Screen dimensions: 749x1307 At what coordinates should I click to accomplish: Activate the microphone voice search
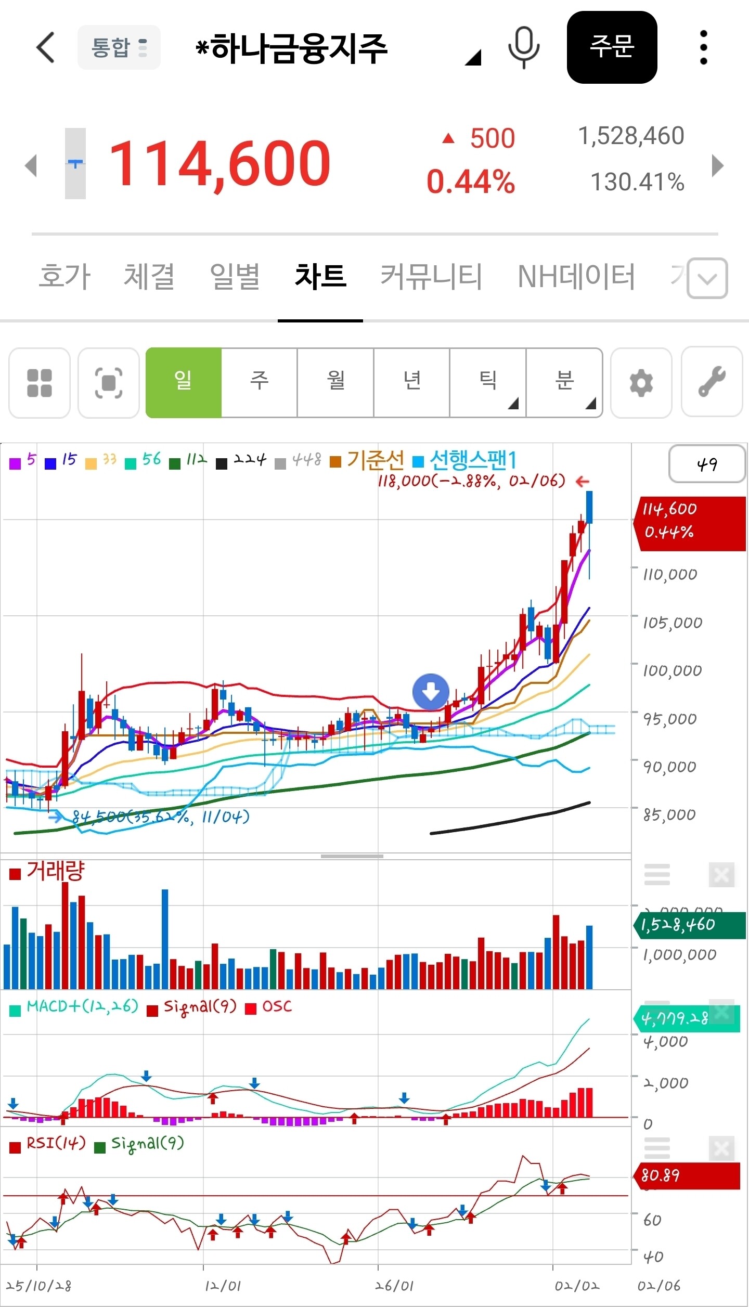524,47
